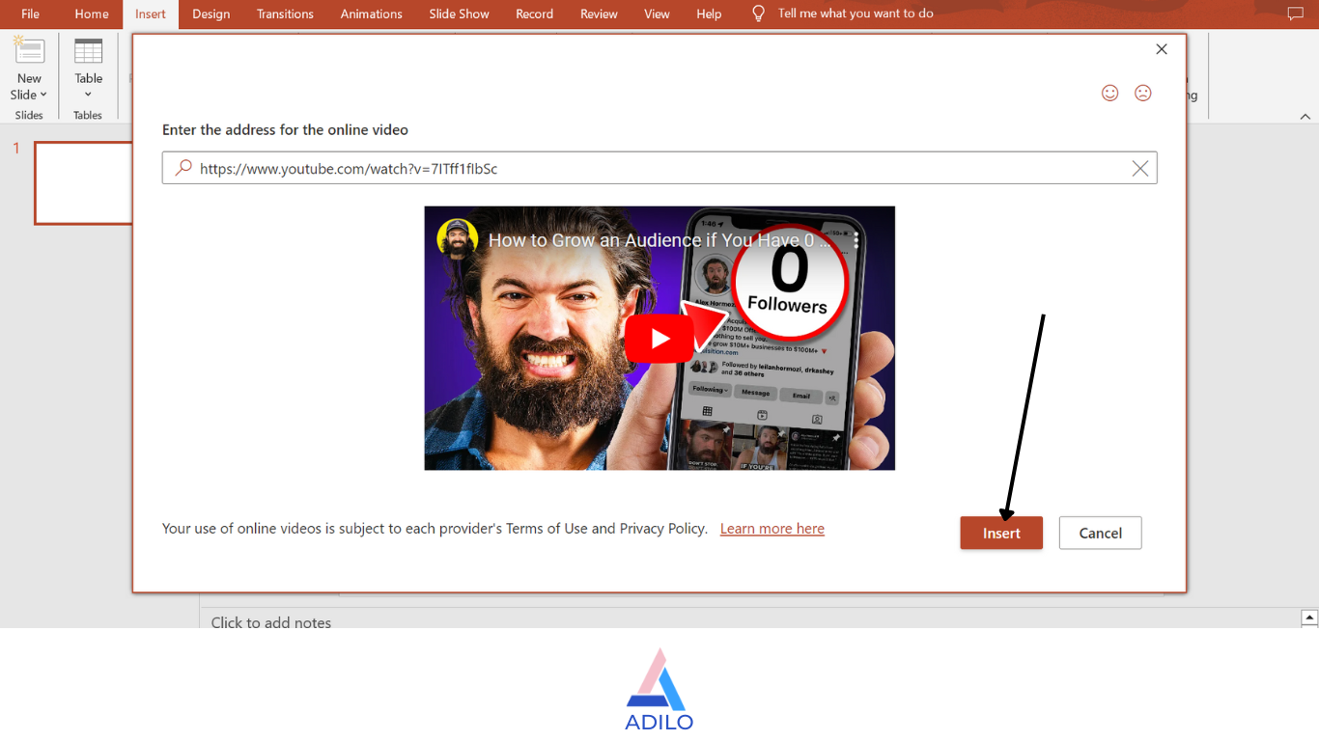Click the New Slide icon
Viewport: 1319px width, 741px height.
tap(30, 52)
